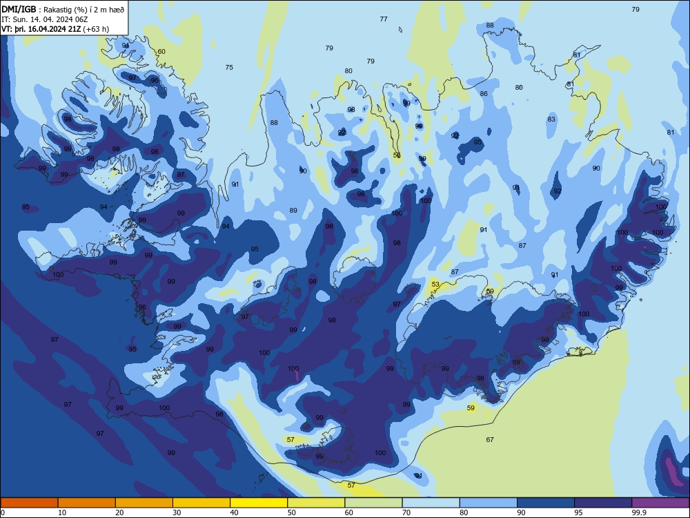Click the 'DMI/IGB : Rakastig (%)' title line
Screen dimensions: 690x518
coord(63,10)
